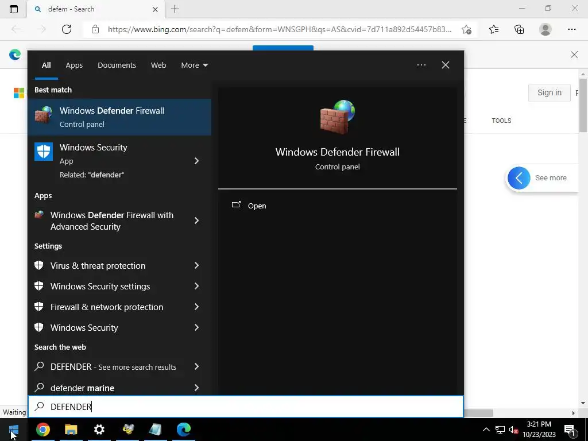Viewport: 588px width, 441px height.
Task: Open File Explorer from the taskbar
Action: click(71, 430)
